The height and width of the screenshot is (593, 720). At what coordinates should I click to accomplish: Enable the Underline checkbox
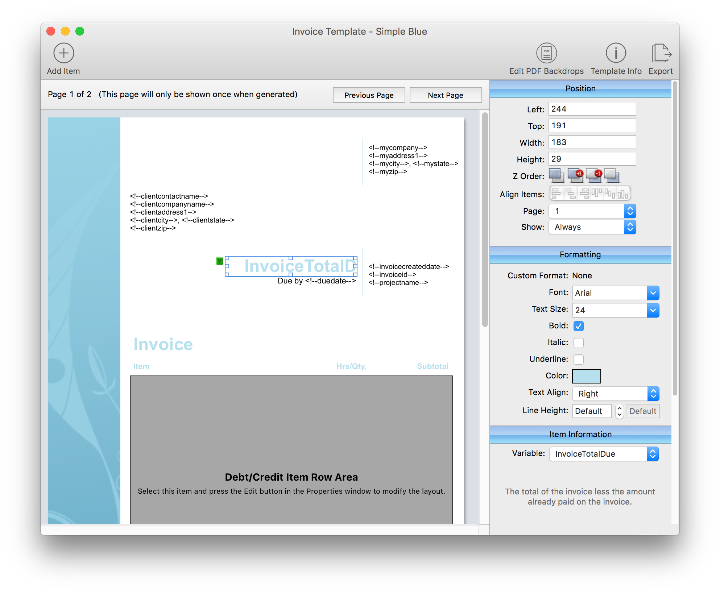[x=579, y=360]
